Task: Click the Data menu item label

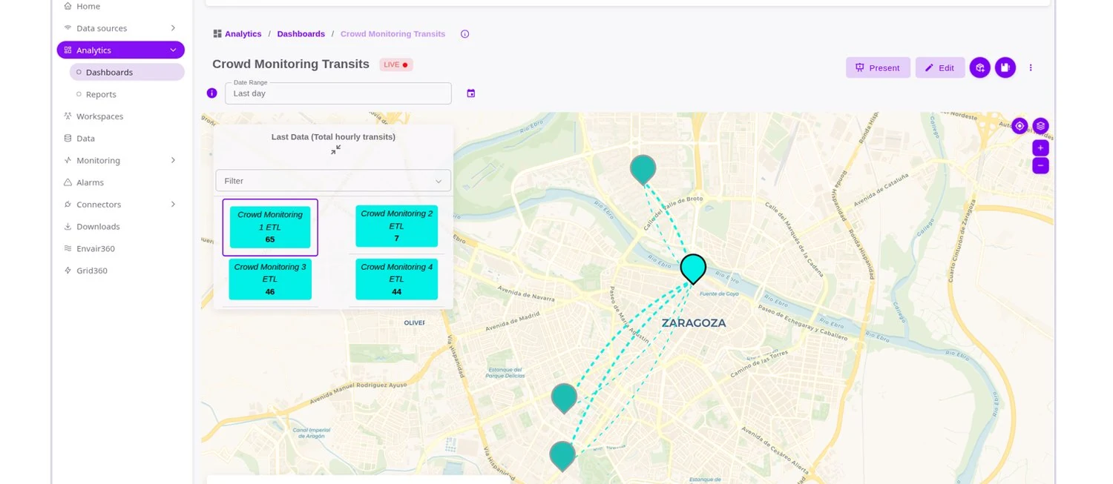Action: pos(85,138)
